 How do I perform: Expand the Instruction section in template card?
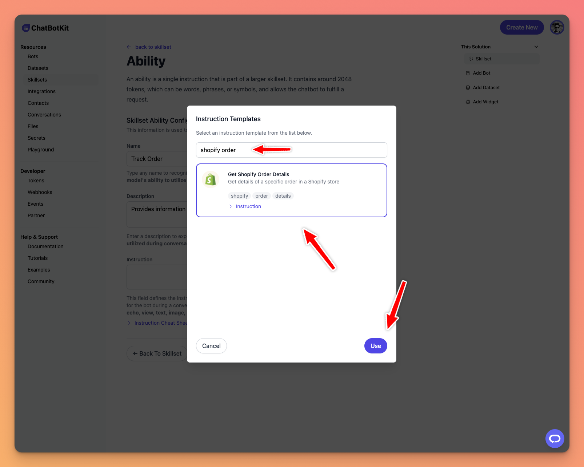pos(245,206)
